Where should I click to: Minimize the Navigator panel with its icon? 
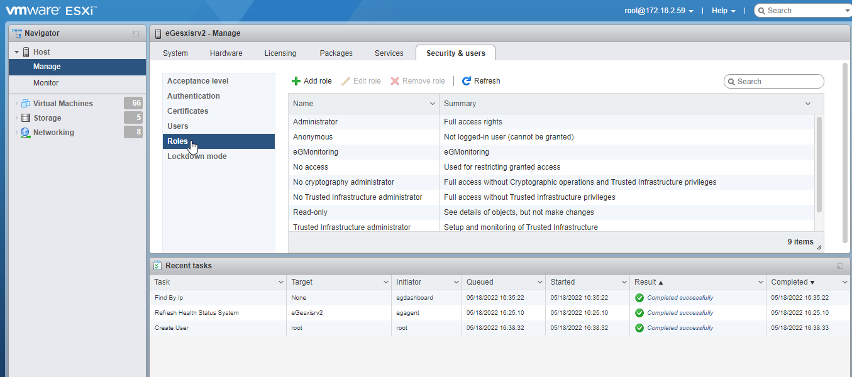pos(136,34)
